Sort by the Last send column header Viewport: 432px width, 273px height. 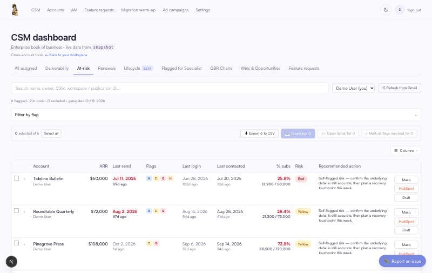pyautogui.click(x=122, y=167)
